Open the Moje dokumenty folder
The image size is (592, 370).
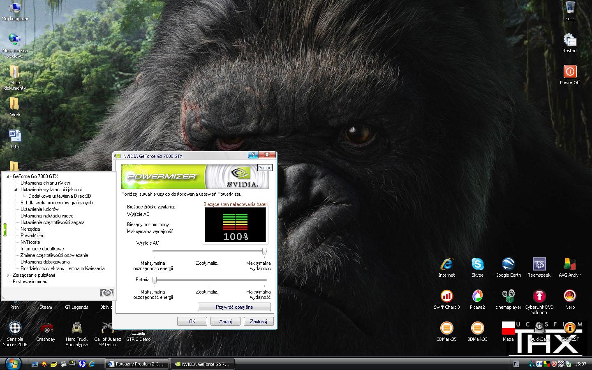coord(15,77)
